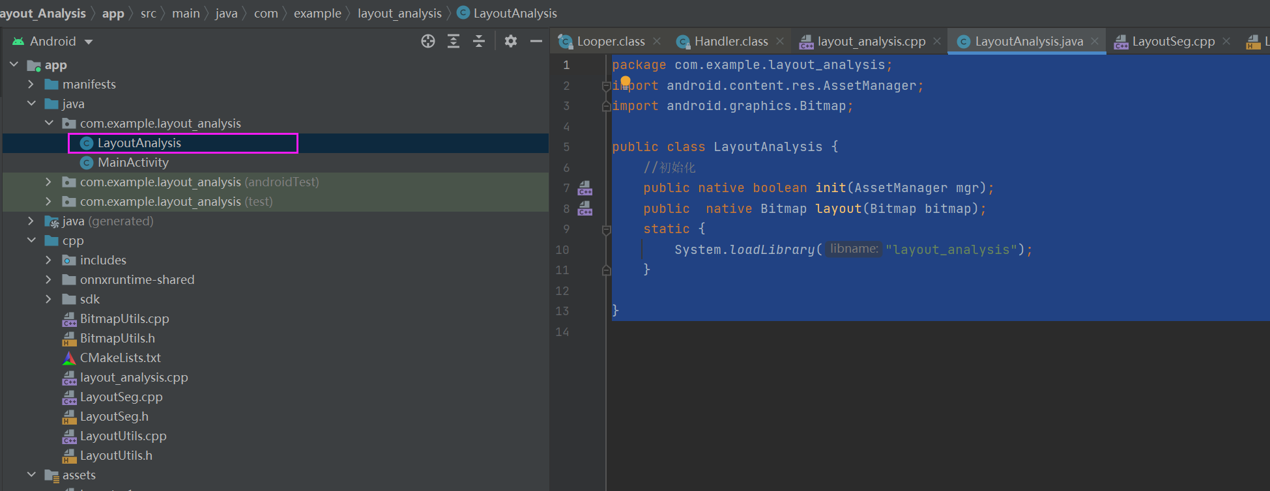Expand the sdk folder
The height and width of the screenshot is (491, 1270).
(x=48, y=299)
